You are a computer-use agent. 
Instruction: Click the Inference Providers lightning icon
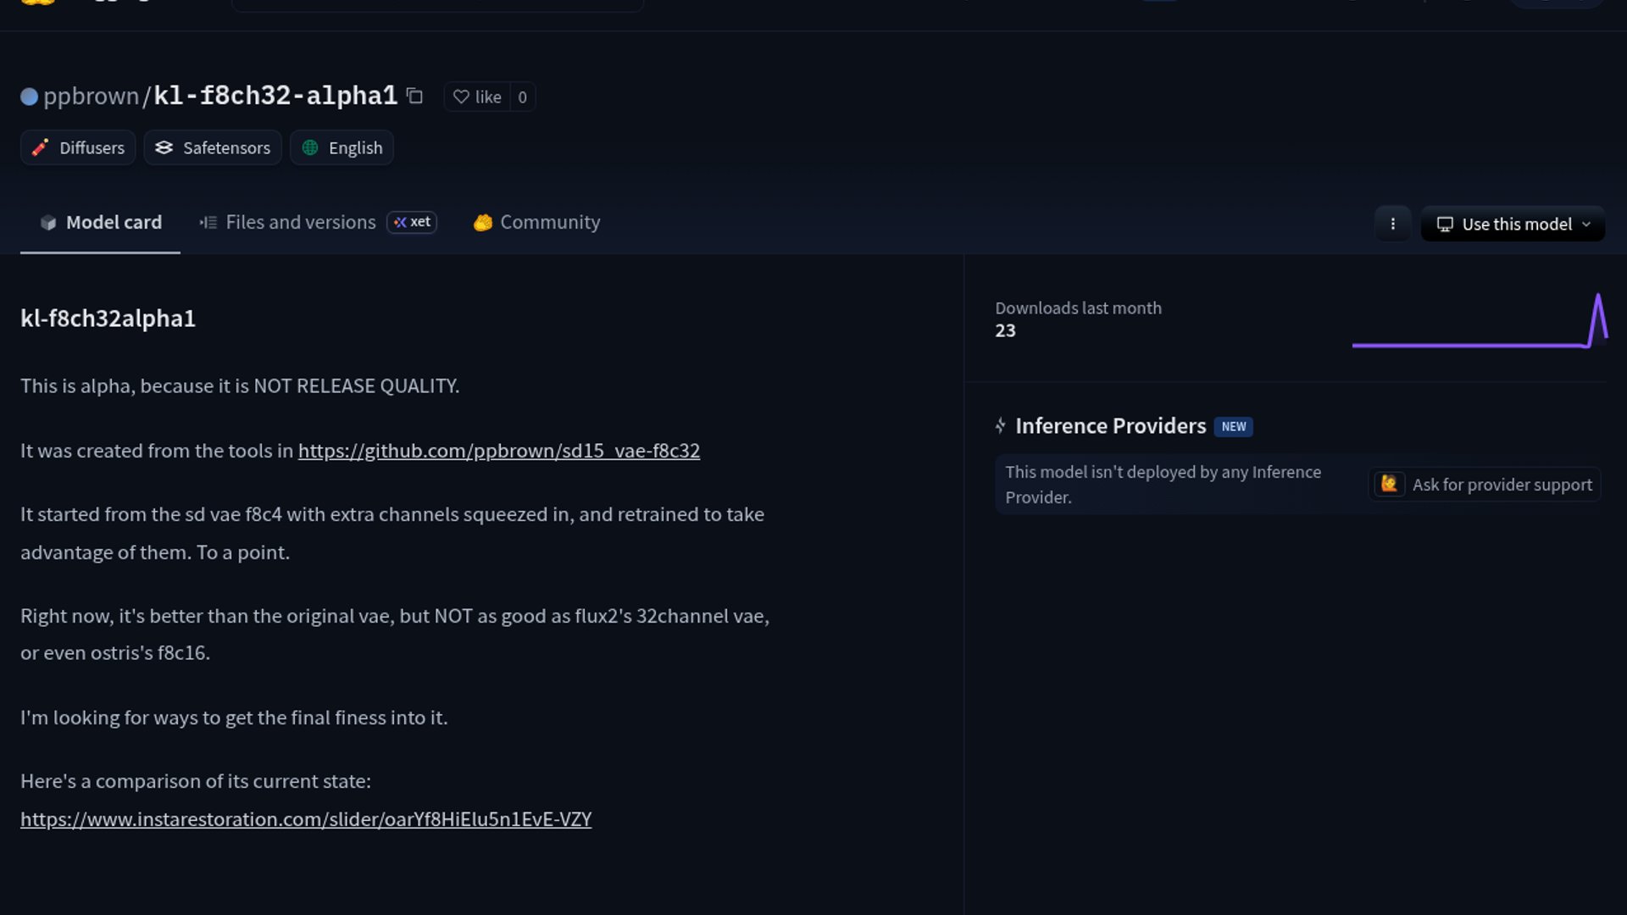[x=1000, y=425]
